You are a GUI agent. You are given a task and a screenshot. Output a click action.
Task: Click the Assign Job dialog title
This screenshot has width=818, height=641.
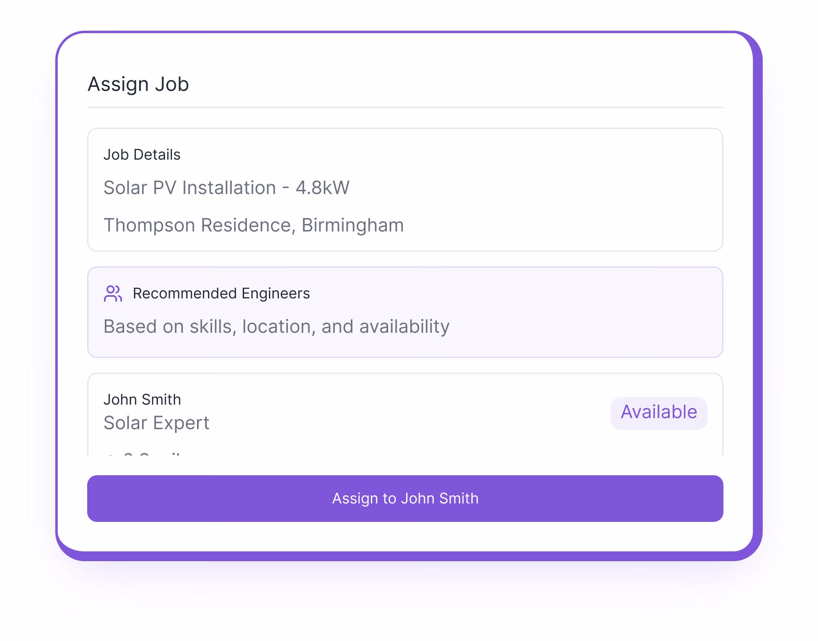pyautogui.click(x=138, y=84)
